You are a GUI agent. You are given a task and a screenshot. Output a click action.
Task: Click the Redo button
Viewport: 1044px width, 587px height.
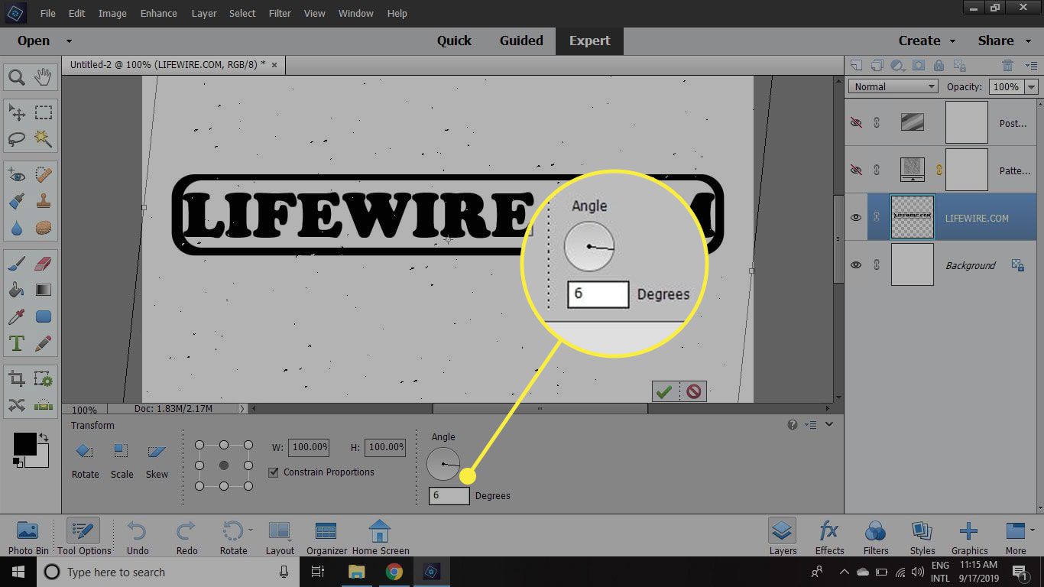(x=186, y=538)
